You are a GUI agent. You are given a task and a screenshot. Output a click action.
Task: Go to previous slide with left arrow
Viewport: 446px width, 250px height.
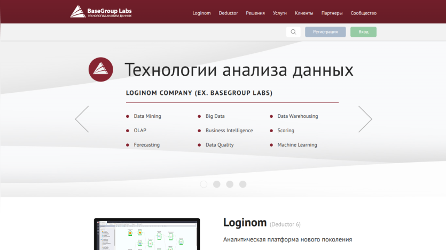pos(82,119)
